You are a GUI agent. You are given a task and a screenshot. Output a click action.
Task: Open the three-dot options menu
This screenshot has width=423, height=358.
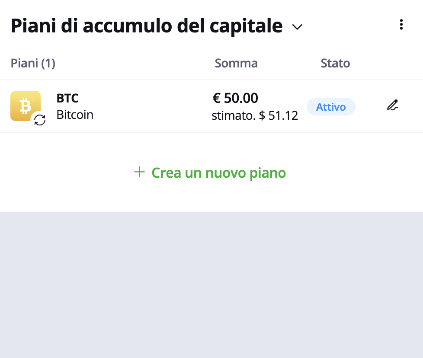[401, 25]
